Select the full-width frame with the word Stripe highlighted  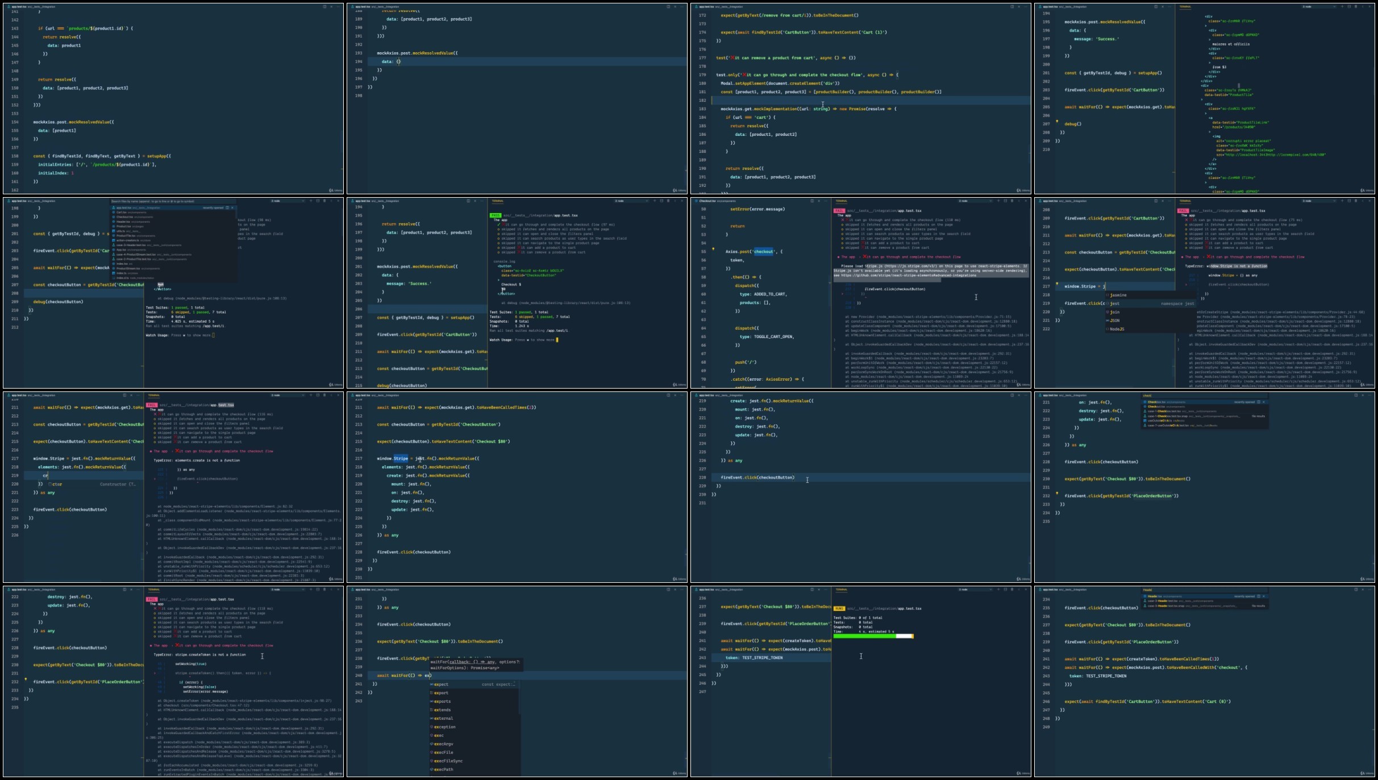click(x=517, y=487)
